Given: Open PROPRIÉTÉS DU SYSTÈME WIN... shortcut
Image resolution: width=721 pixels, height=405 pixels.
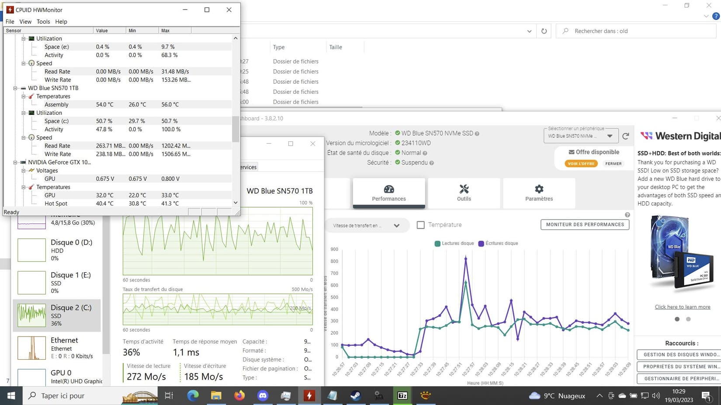Looking at the screenshot, I should [679, 367].
